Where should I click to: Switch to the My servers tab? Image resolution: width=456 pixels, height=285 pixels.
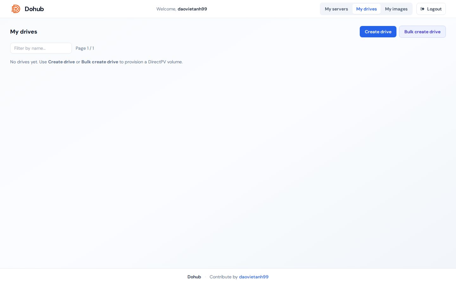(336, 9)
